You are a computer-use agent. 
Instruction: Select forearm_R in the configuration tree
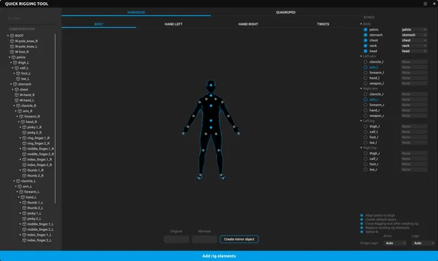[32, 117]
